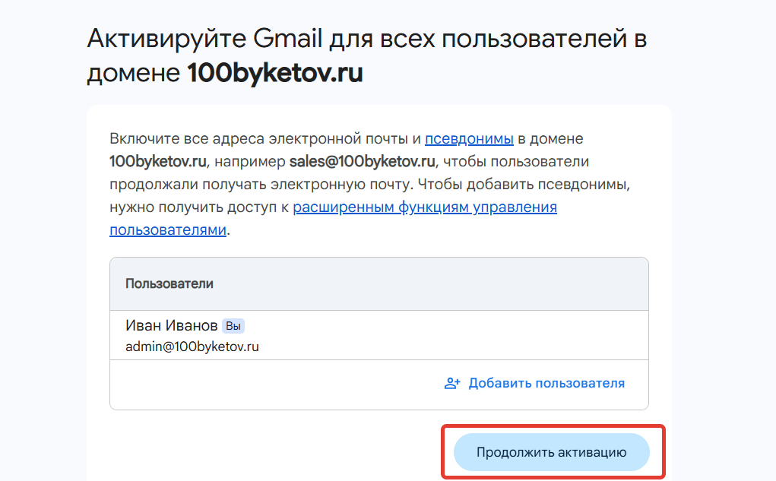The image size is (776, 481).
Task: Click the 'Продолжить активацию' button
Action: (x=551, y=452)
